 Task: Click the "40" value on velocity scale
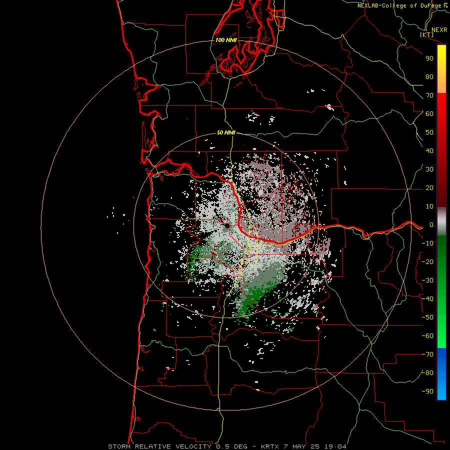coord(429,151)
